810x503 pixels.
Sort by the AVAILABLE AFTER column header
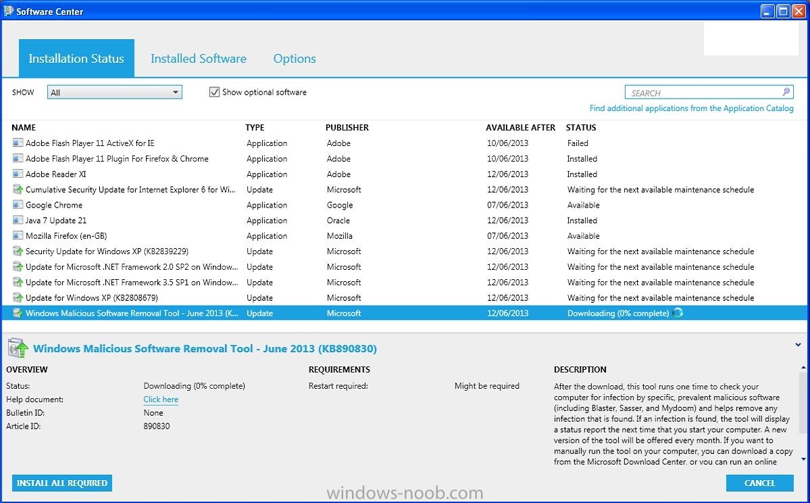tap(520, 128)
